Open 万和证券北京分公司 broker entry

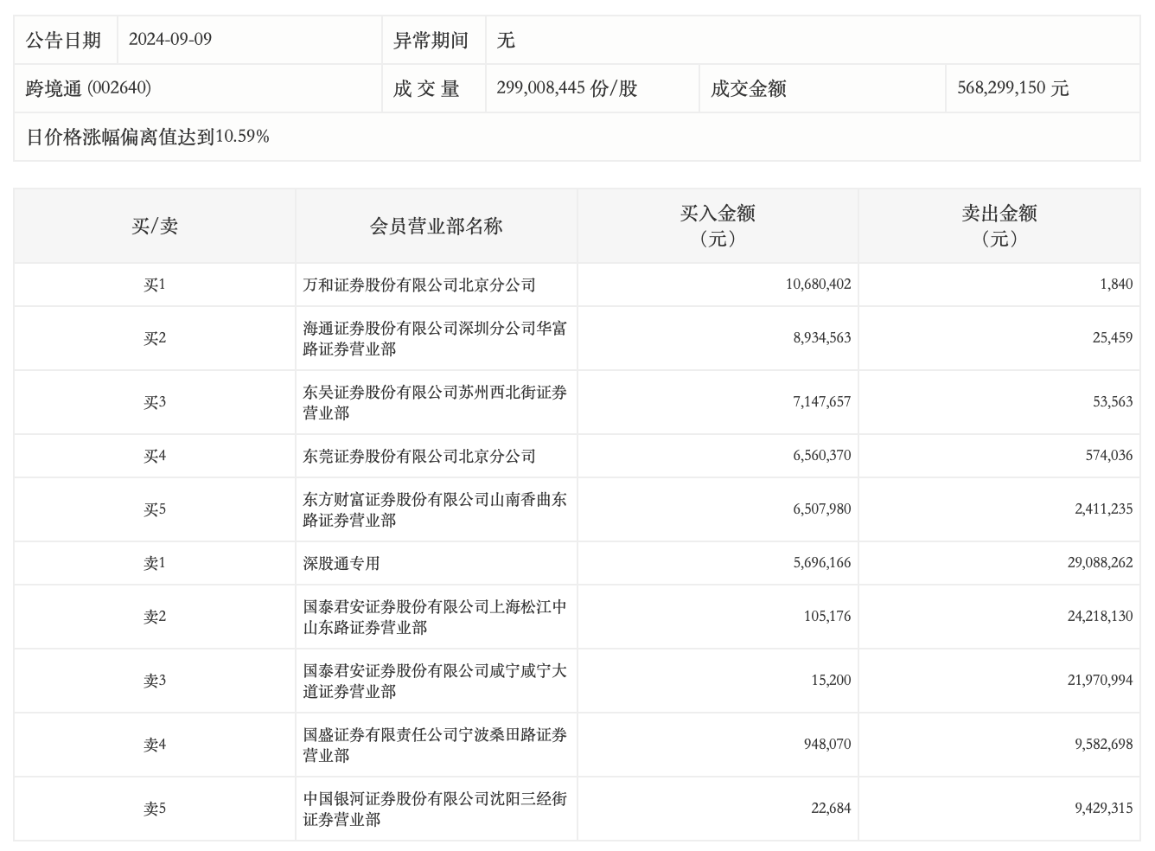click(x=419, y=285)
